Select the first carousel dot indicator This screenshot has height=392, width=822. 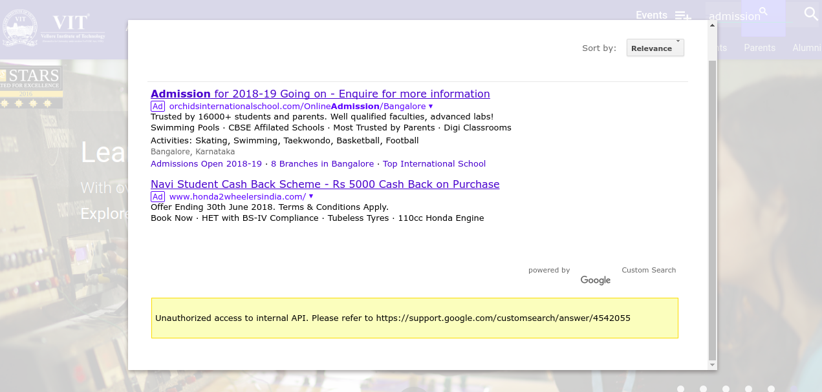pyautogui.click(x=680, y=389)
